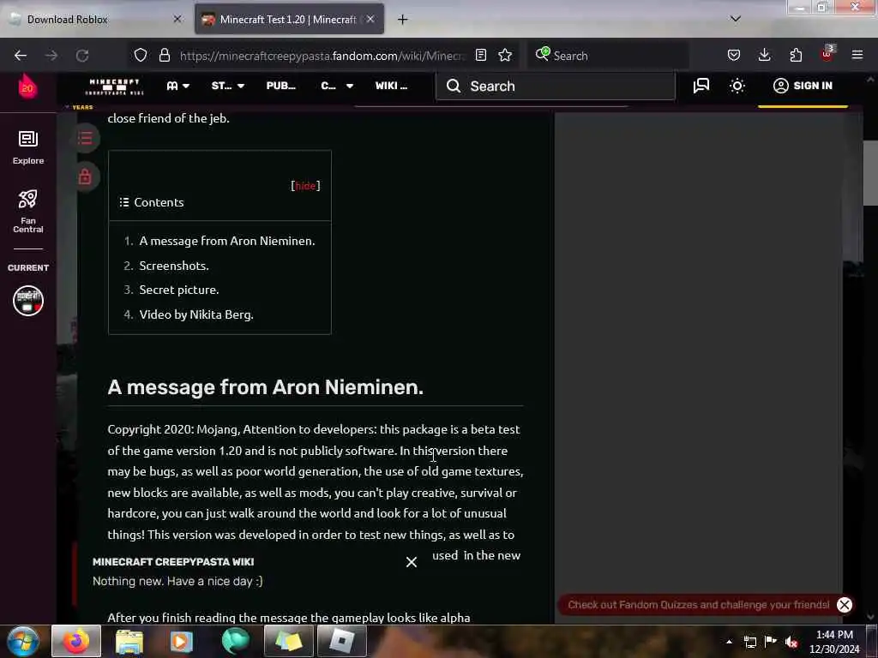This screenshot has width=878, height=658.
Task: Open the discussions speech bubble icon
Action: point(701,86)
